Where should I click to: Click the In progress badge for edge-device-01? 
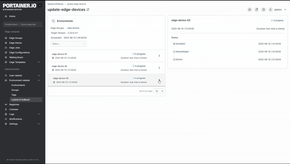(139, 54)
